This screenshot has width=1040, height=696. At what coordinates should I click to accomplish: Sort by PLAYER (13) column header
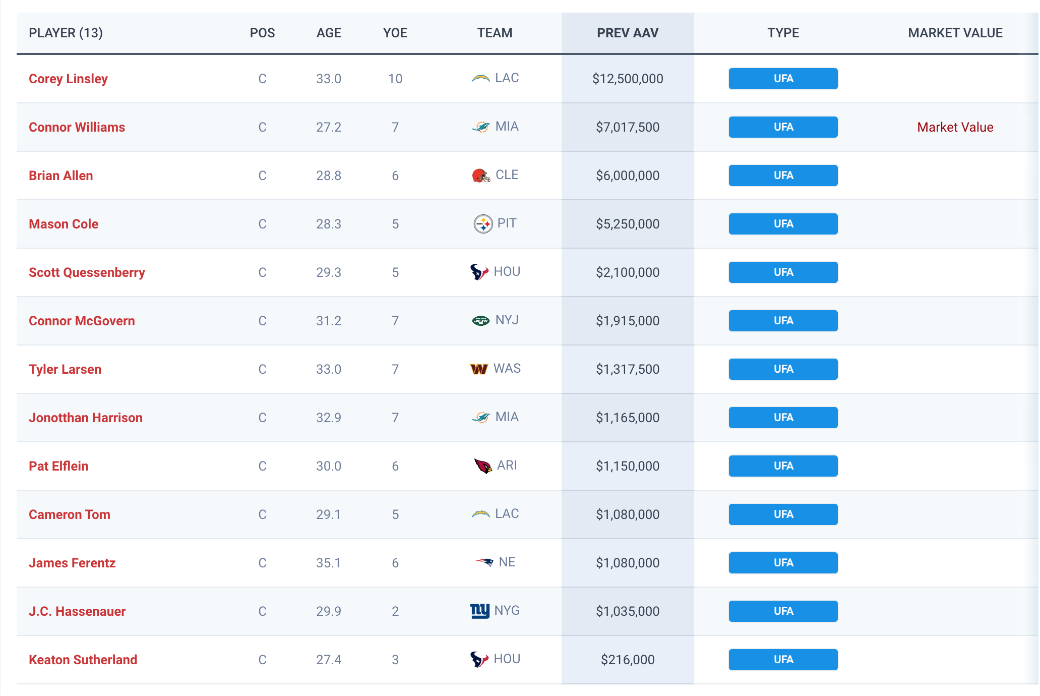[66, 33]
